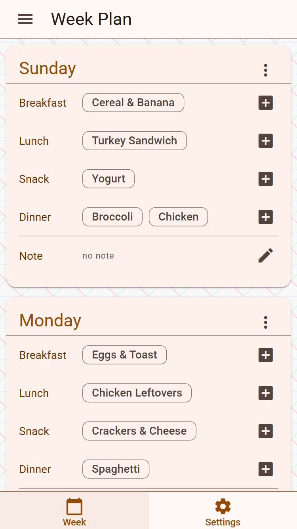Select the Turkey Sandwich chip
The height and width of the screenshot is (529, 297).
(x=134, y=141)
